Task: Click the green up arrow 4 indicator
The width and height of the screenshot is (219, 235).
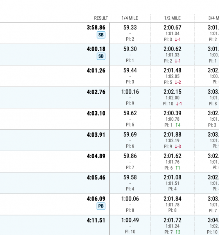Action: tap(178, 125)
